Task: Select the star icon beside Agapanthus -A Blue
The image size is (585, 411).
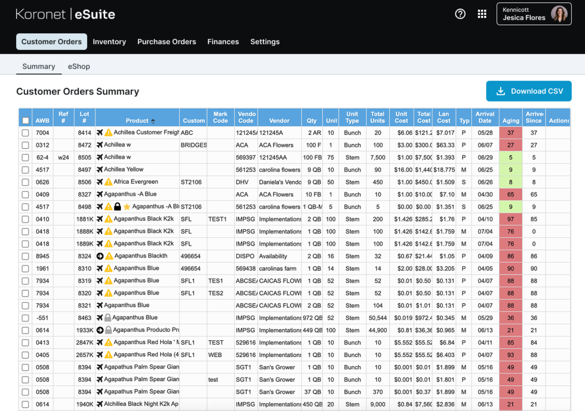Action: (x=126, y=206)
